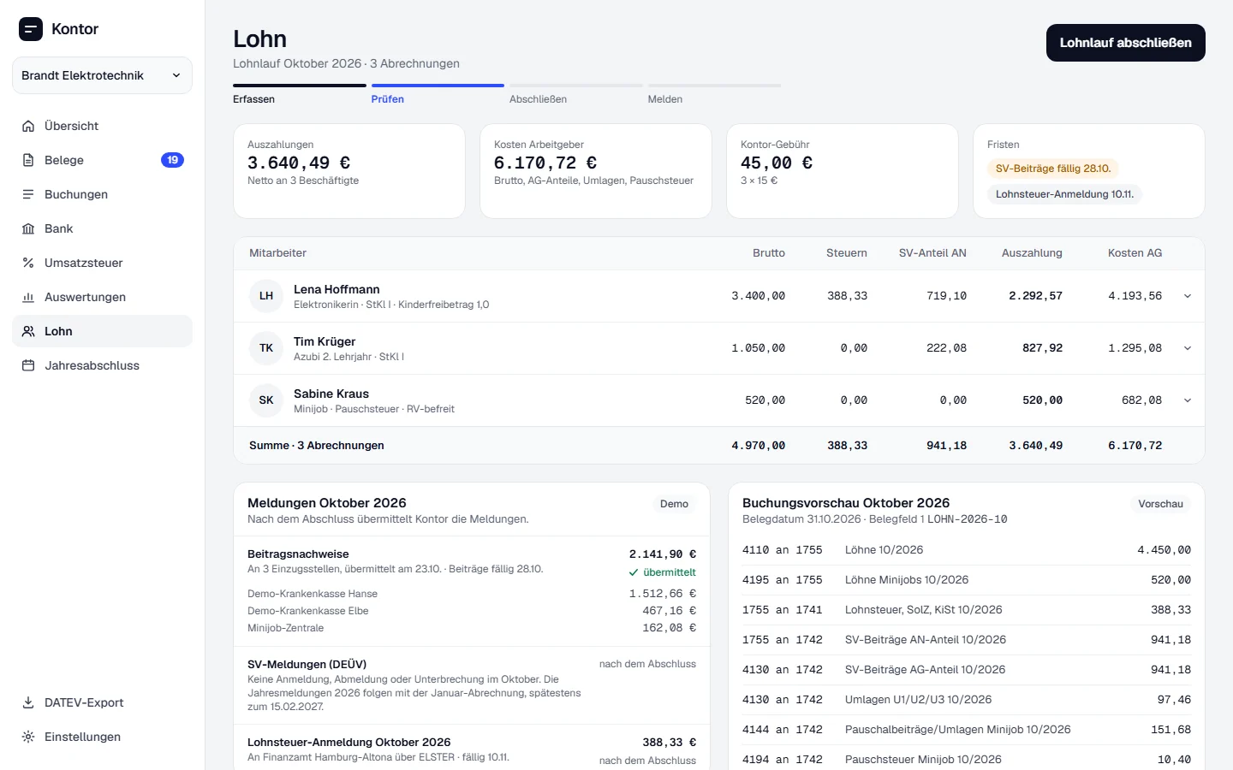Screen dimensions: 1233x770
Task: Click the 19 badge next to Belege
Action: pos(172,160)
